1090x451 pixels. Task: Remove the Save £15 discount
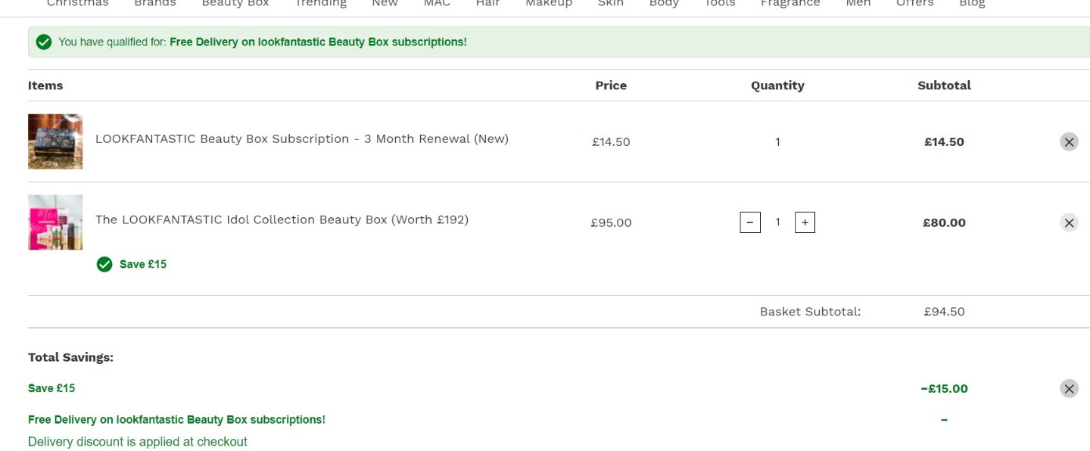1069,389
